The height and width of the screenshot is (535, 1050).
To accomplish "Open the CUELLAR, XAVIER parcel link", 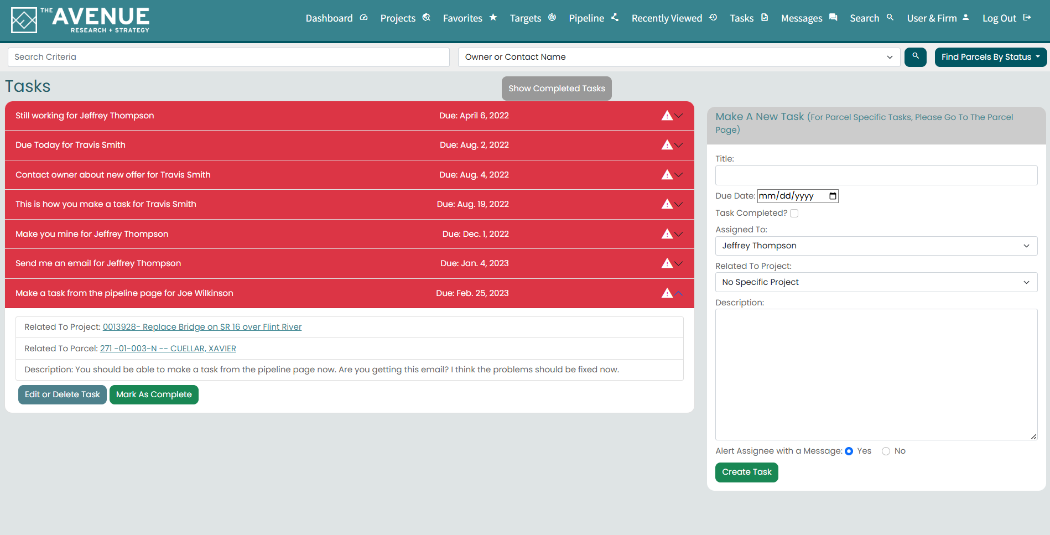I will tap(168, 349).
